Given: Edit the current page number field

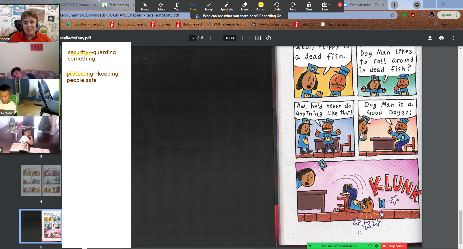Looking at the screenshot, I should (193, 38).
